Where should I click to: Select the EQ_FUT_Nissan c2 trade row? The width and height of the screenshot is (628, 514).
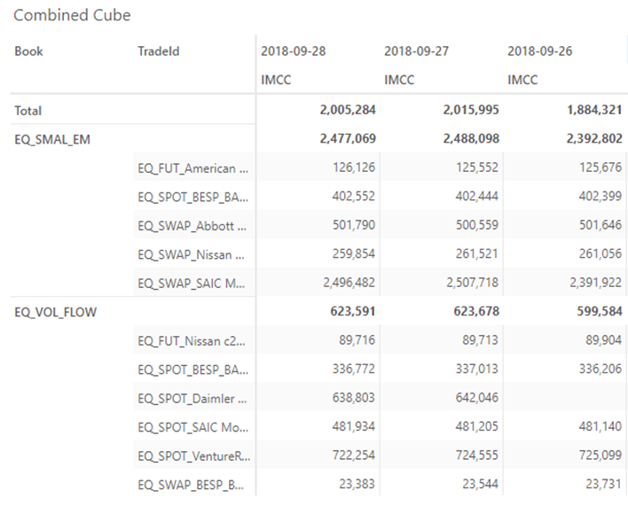coord(192,341)
